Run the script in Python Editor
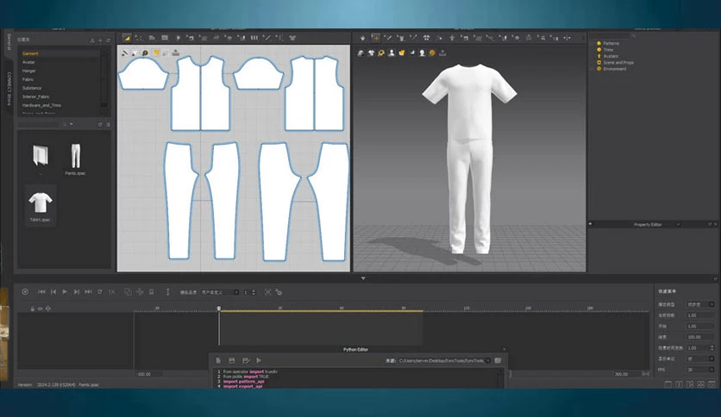 (x=259, y=360)
